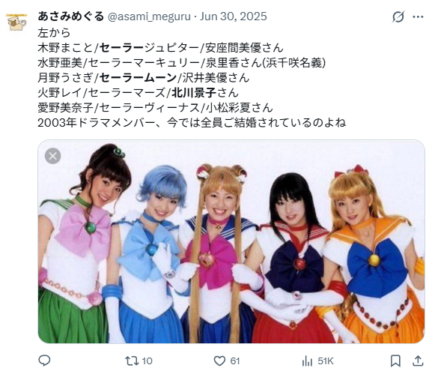
Task: Click the Grok explain-post icon
Action: tap(398, 16)
